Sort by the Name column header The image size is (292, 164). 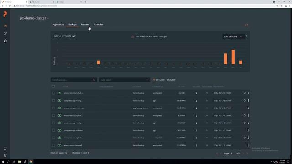tap(66, 87)
